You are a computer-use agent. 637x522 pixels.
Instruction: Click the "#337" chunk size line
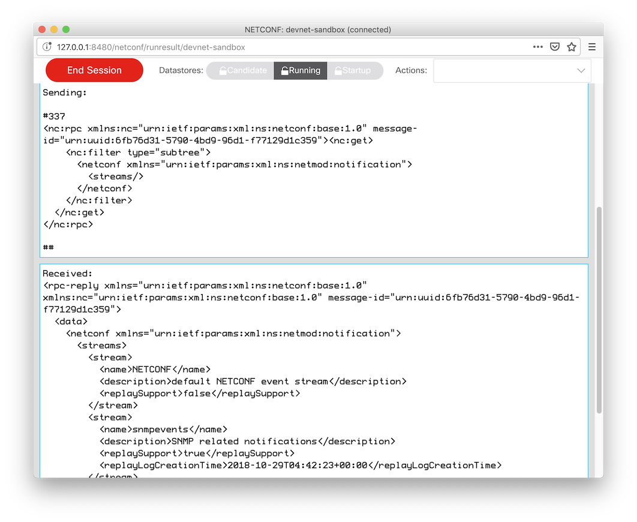click(54, 116)
